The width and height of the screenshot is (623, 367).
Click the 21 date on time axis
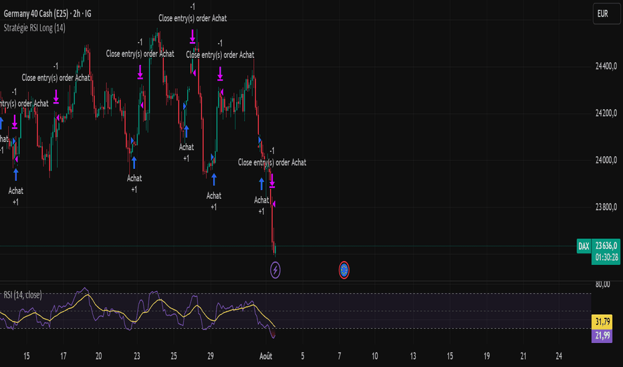pyautogui.click(x=523, y=356)
